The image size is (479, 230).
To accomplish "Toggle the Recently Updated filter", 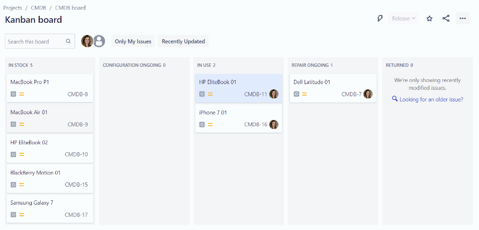I will point(183,41).
